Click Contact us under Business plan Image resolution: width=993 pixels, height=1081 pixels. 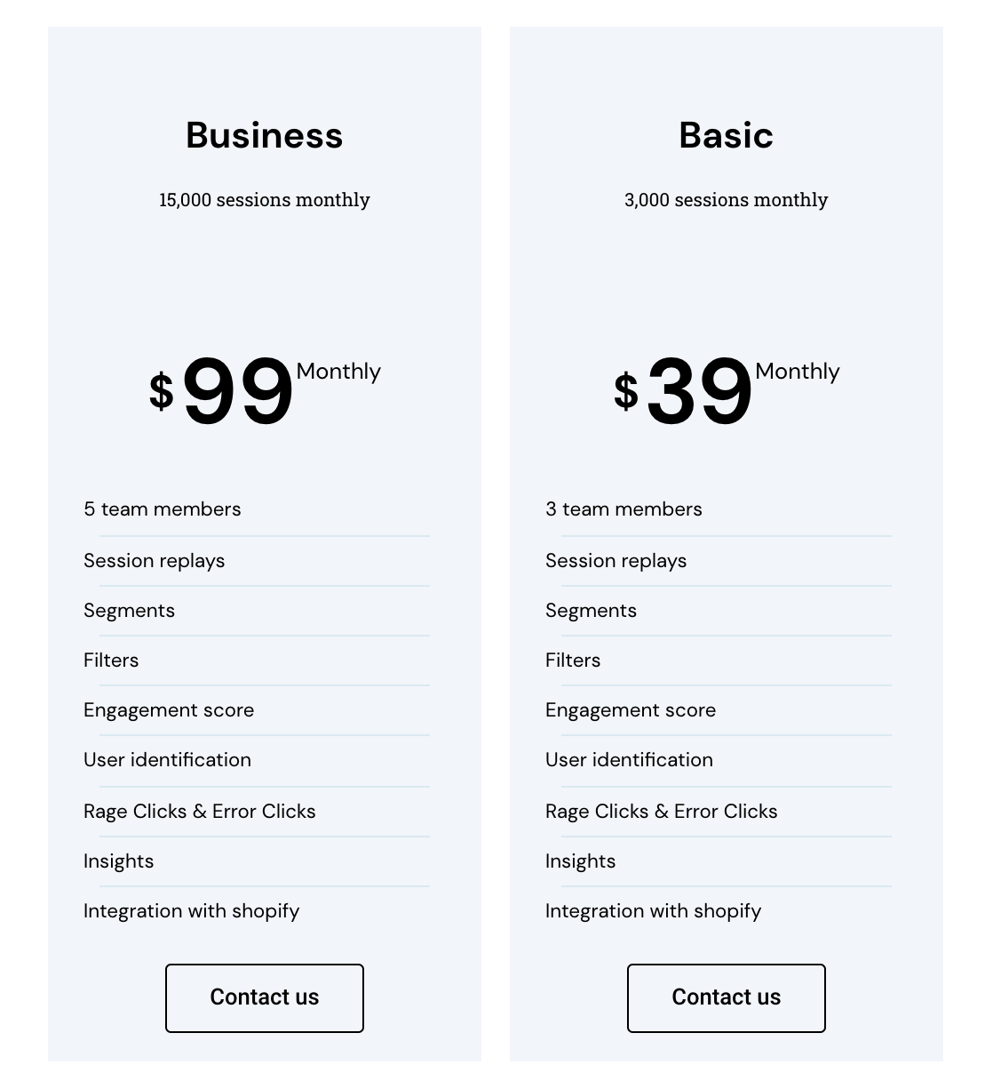265,997
